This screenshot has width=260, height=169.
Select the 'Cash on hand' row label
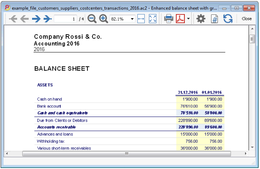coord(49,99)
